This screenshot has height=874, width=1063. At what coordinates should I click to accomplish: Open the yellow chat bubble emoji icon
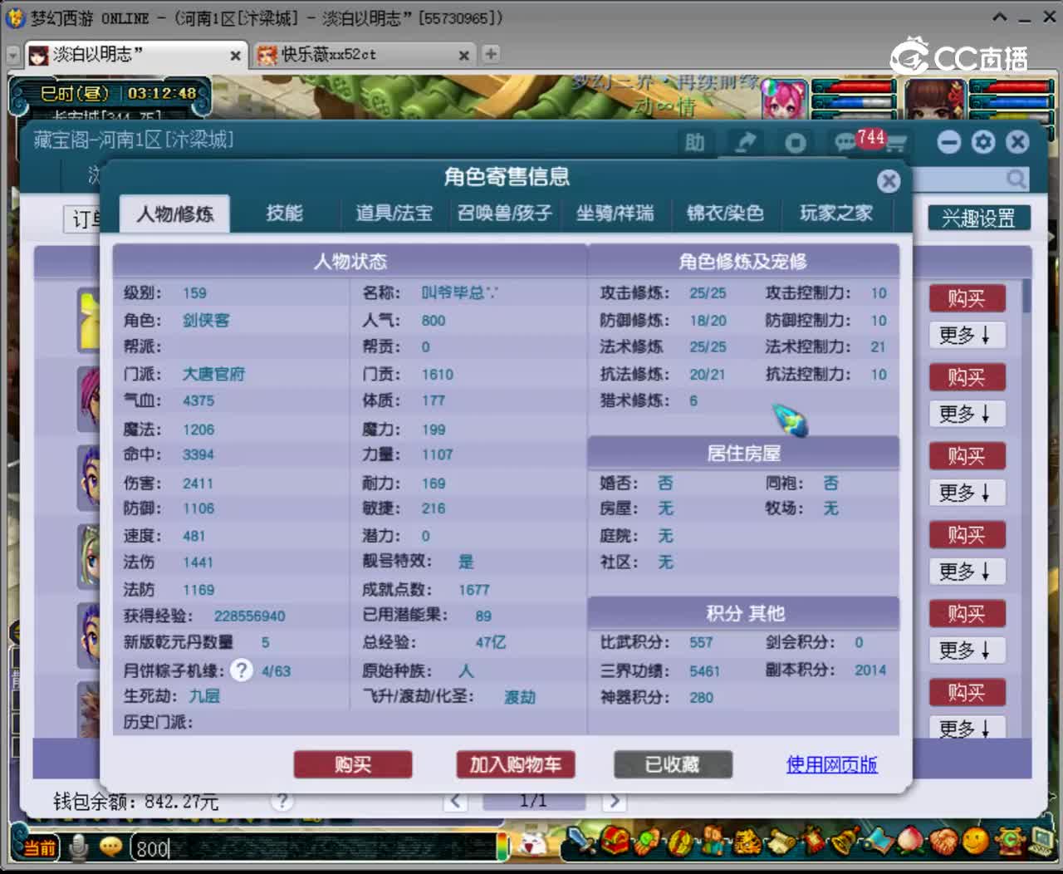[x=110, y=847]
